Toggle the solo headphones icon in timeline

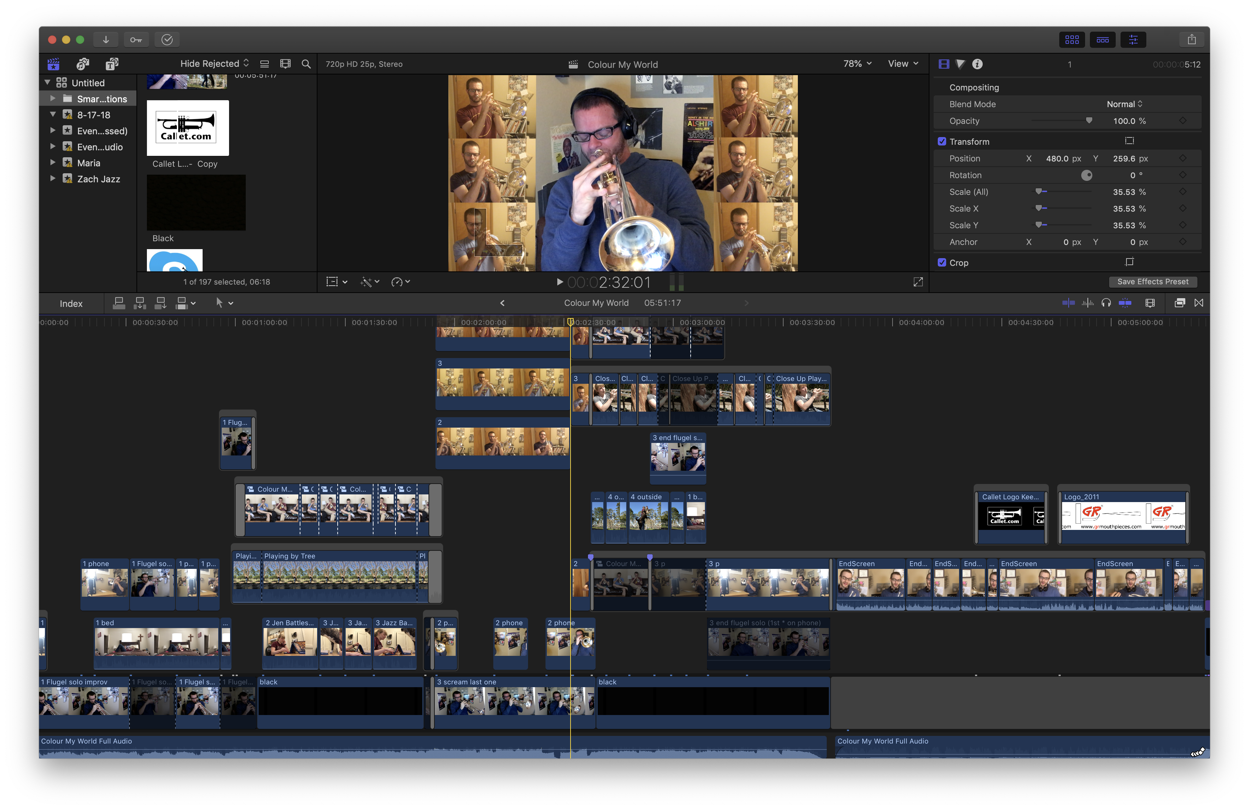[x=1106, y=303]
